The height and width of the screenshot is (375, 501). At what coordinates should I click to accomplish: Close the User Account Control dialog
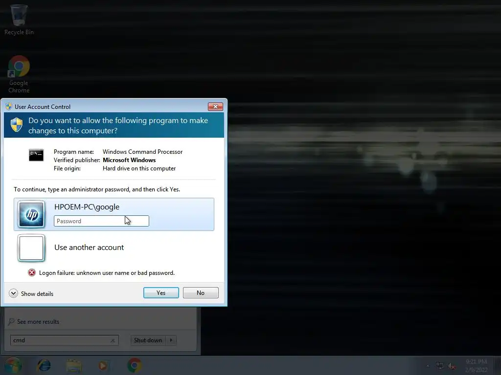coord(215,106)
